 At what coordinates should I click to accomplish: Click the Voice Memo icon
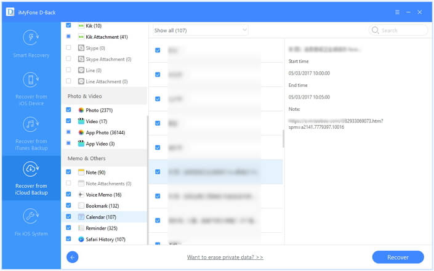(81, 195)
